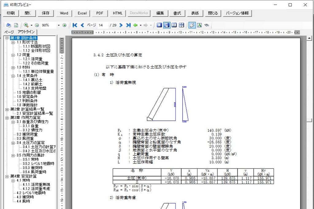Collapse the 第1章 設計条件 tree node
Viewport: 314px width, 209px height.
[7, 38]
